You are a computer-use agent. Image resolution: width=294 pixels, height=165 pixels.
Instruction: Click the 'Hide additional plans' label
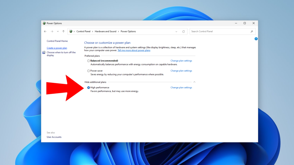point(95,82)
